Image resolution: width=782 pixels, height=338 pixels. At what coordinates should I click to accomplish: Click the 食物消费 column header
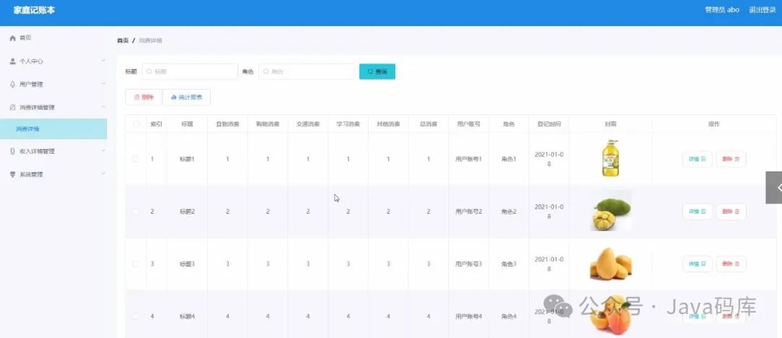pyautogui.click(x=227, y=124)
